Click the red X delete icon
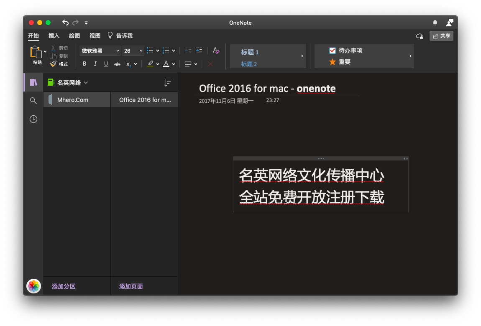Image resolution: width=481 pixels, height=326 pixels. [x=210, y=64]
